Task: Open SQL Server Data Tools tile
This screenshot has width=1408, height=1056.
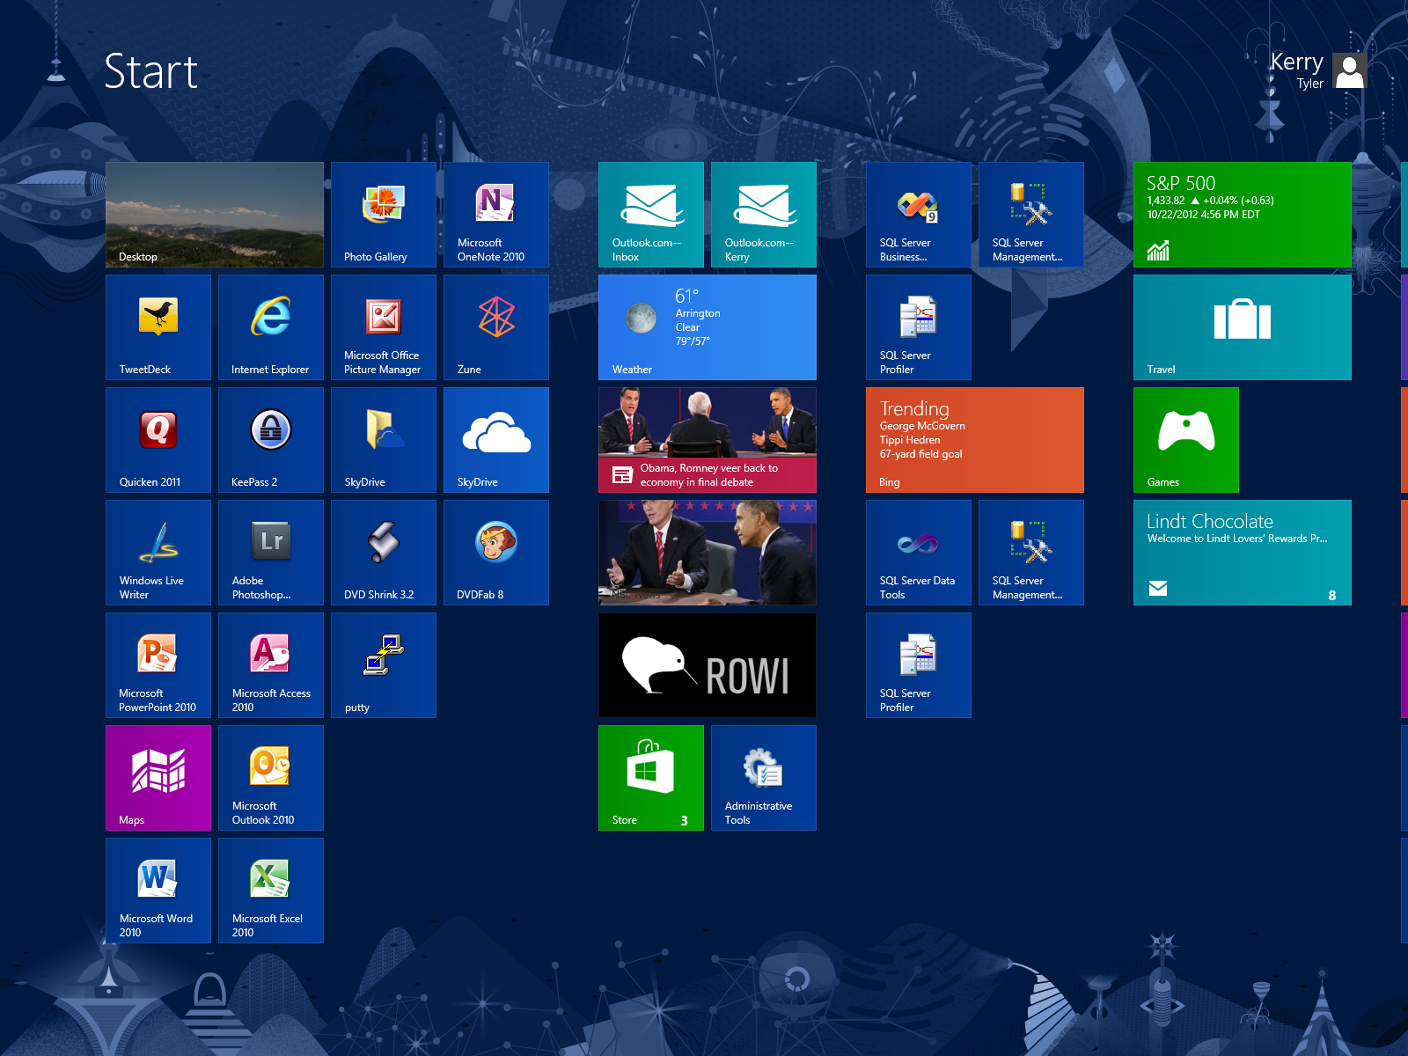Action: click(x=919, y=552)
